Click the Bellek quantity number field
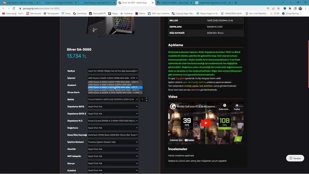 coord(142,100)
